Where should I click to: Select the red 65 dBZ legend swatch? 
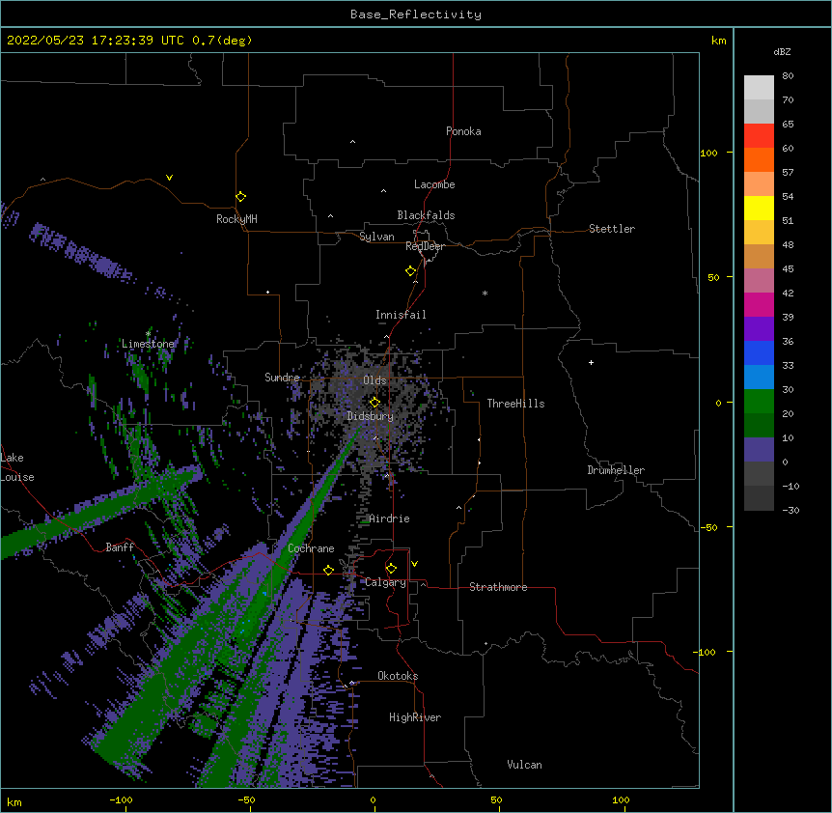point(759,136)
